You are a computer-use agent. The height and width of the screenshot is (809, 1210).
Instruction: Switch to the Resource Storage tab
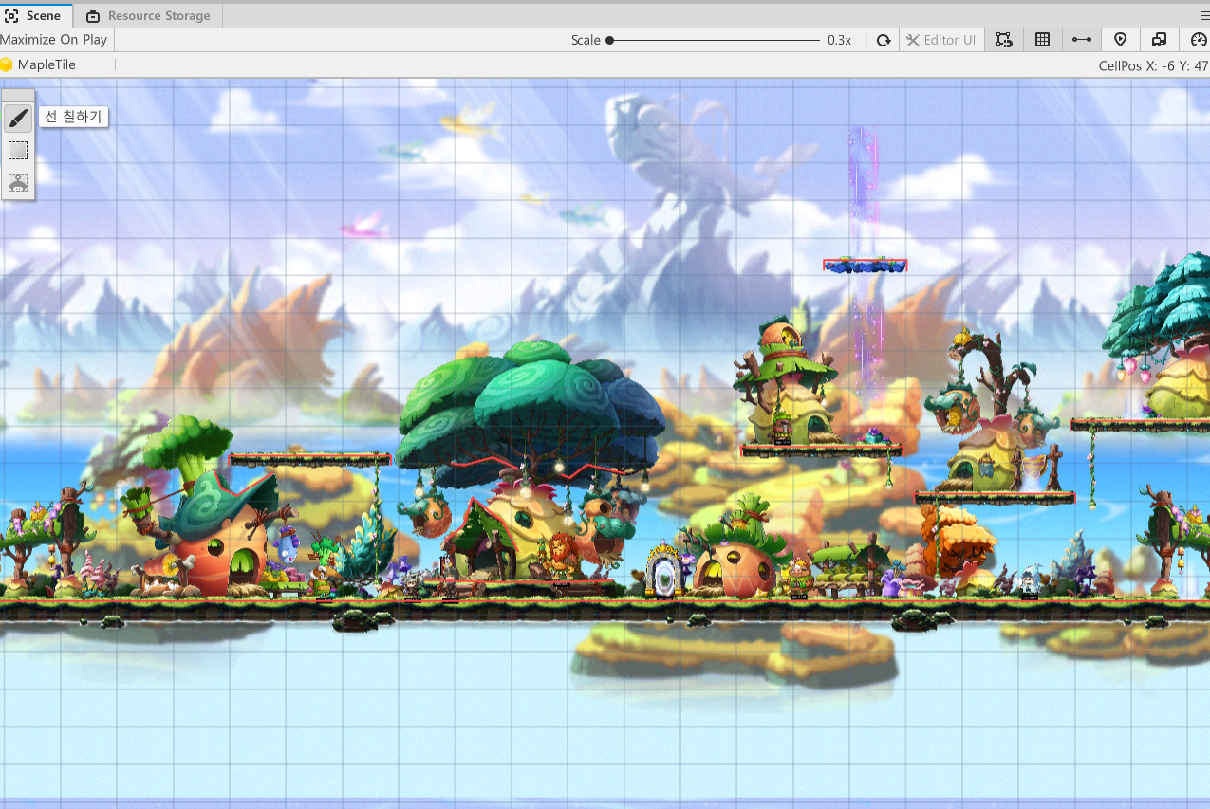tap(148, 16)
